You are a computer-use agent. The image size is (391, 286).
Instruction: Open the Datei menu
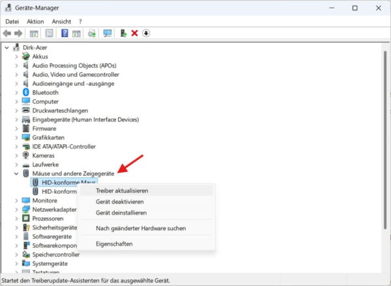[x=12, y=21]
